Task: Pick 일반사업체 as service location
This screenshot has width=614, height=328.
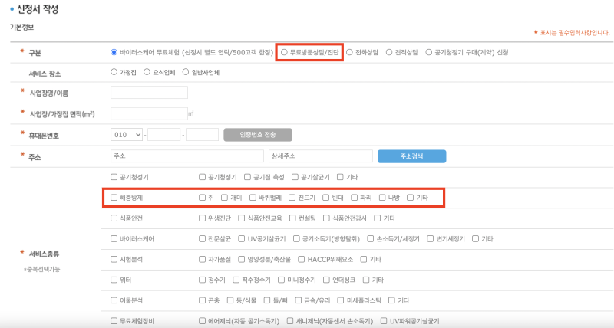Action: (x=186, y=72)
